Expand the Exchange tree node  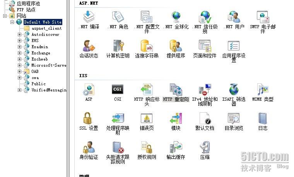(x=19, y=53)
